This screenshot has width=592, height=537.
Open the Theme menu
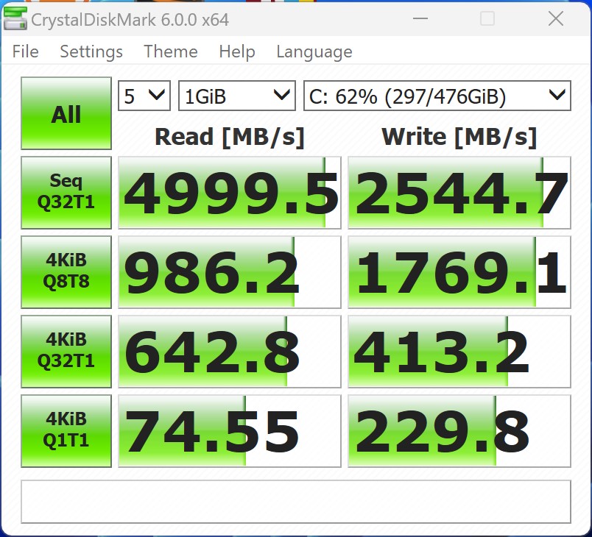[x=171, y=51]
